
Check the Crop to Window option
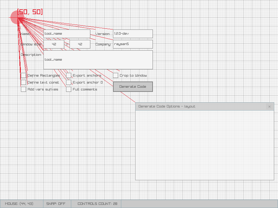pos(116,76)
